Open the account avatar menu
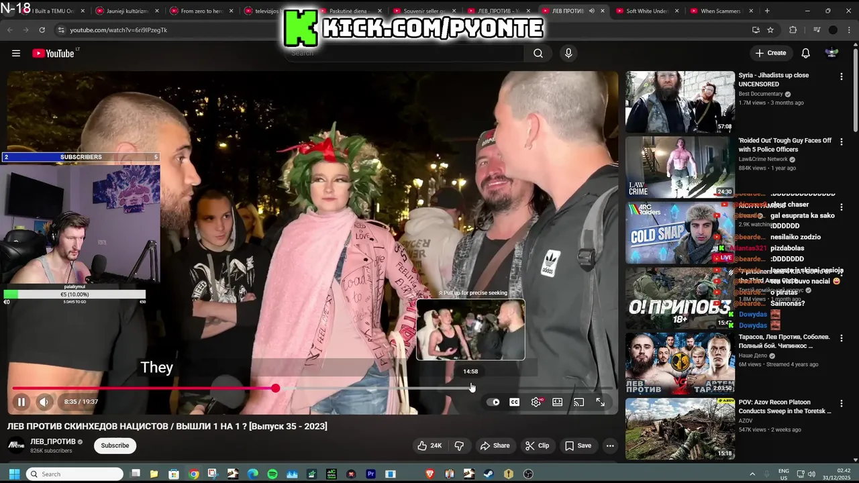859x483 pixels. pos(831,53)
